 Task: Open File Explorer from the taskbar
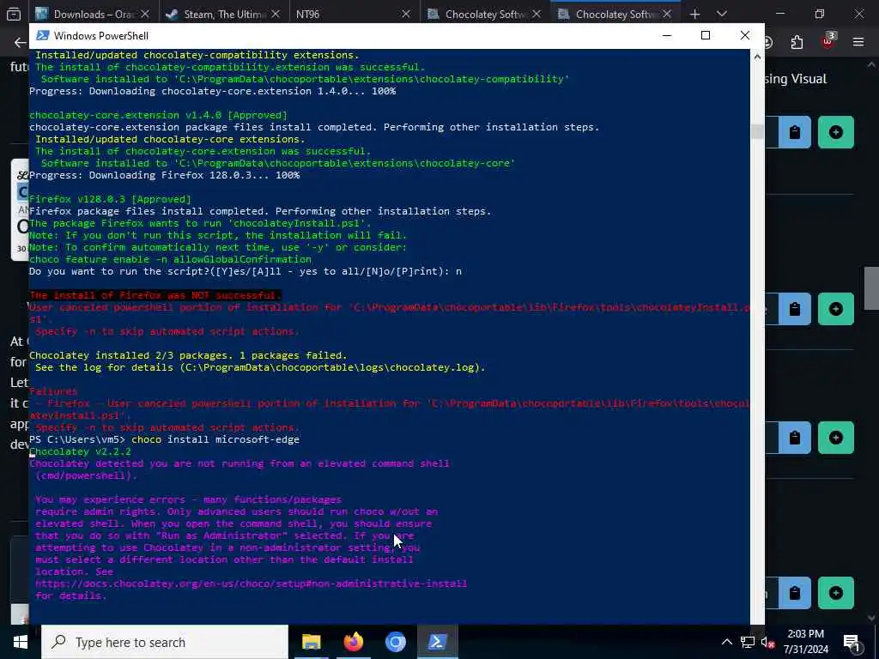tap(311, 642)
